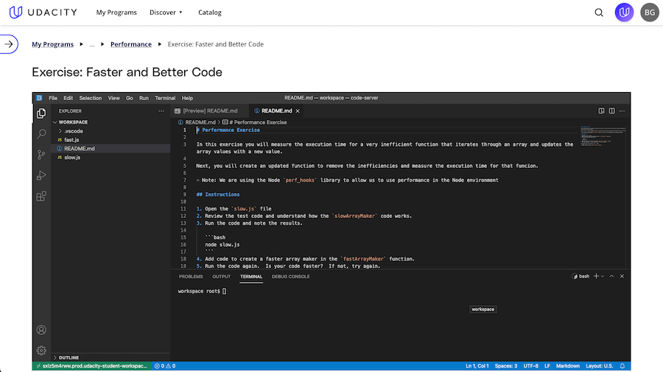The width and height of the screenshot is (663, 372).
Task: Expand the OUTLINE section
Action: click(66, 357)
